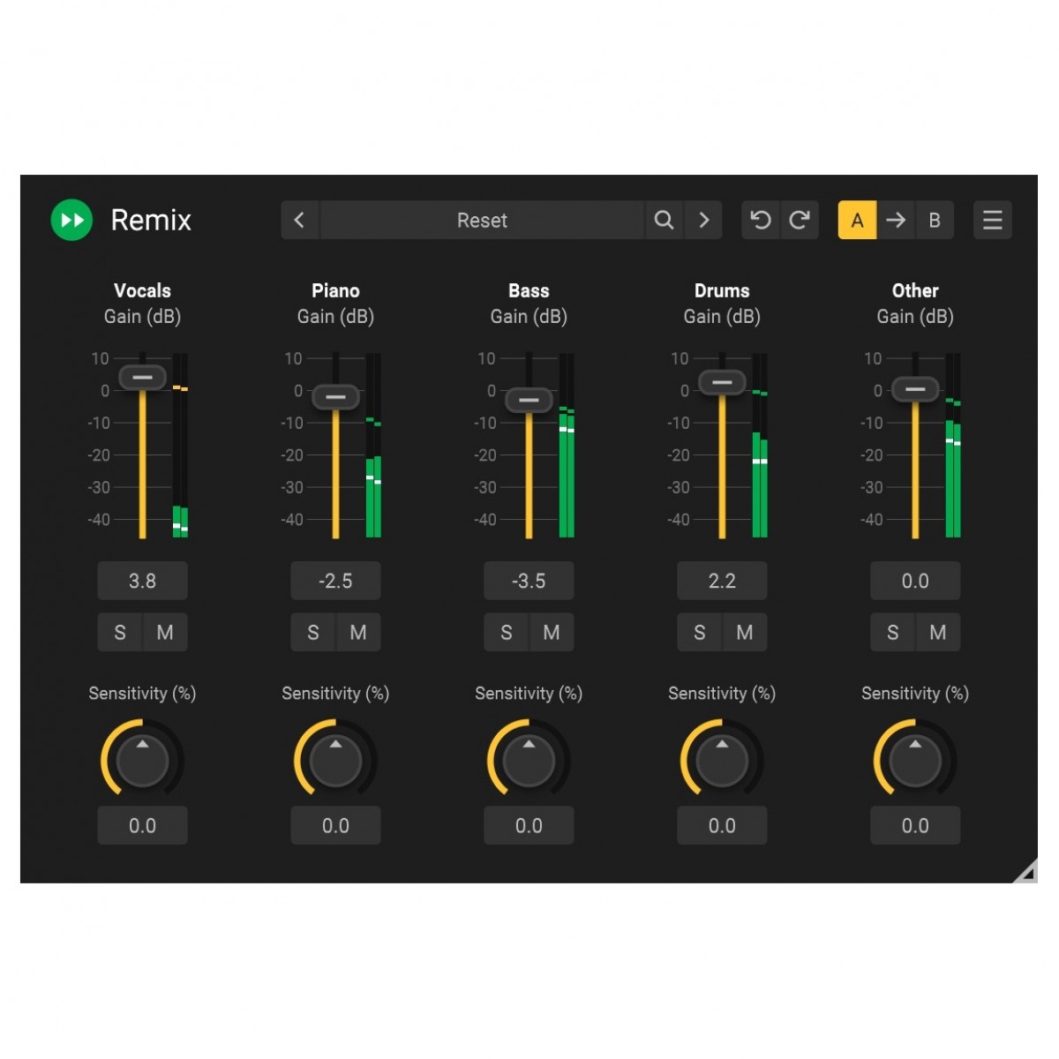
Task: Open preset search magnifier
Action: coord(664,220)
